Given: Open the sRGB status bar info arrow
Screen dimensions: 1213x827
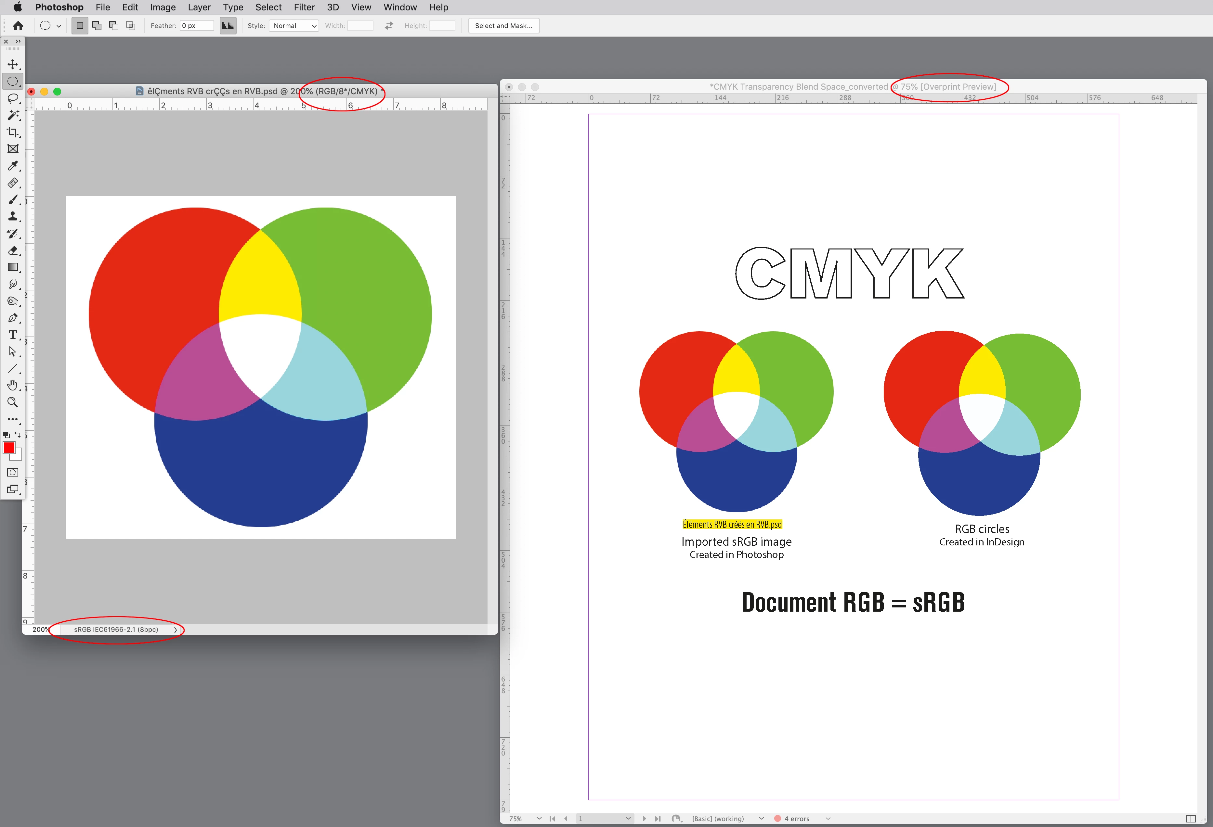Looking at the screenshot, I should tap(176, 630).
